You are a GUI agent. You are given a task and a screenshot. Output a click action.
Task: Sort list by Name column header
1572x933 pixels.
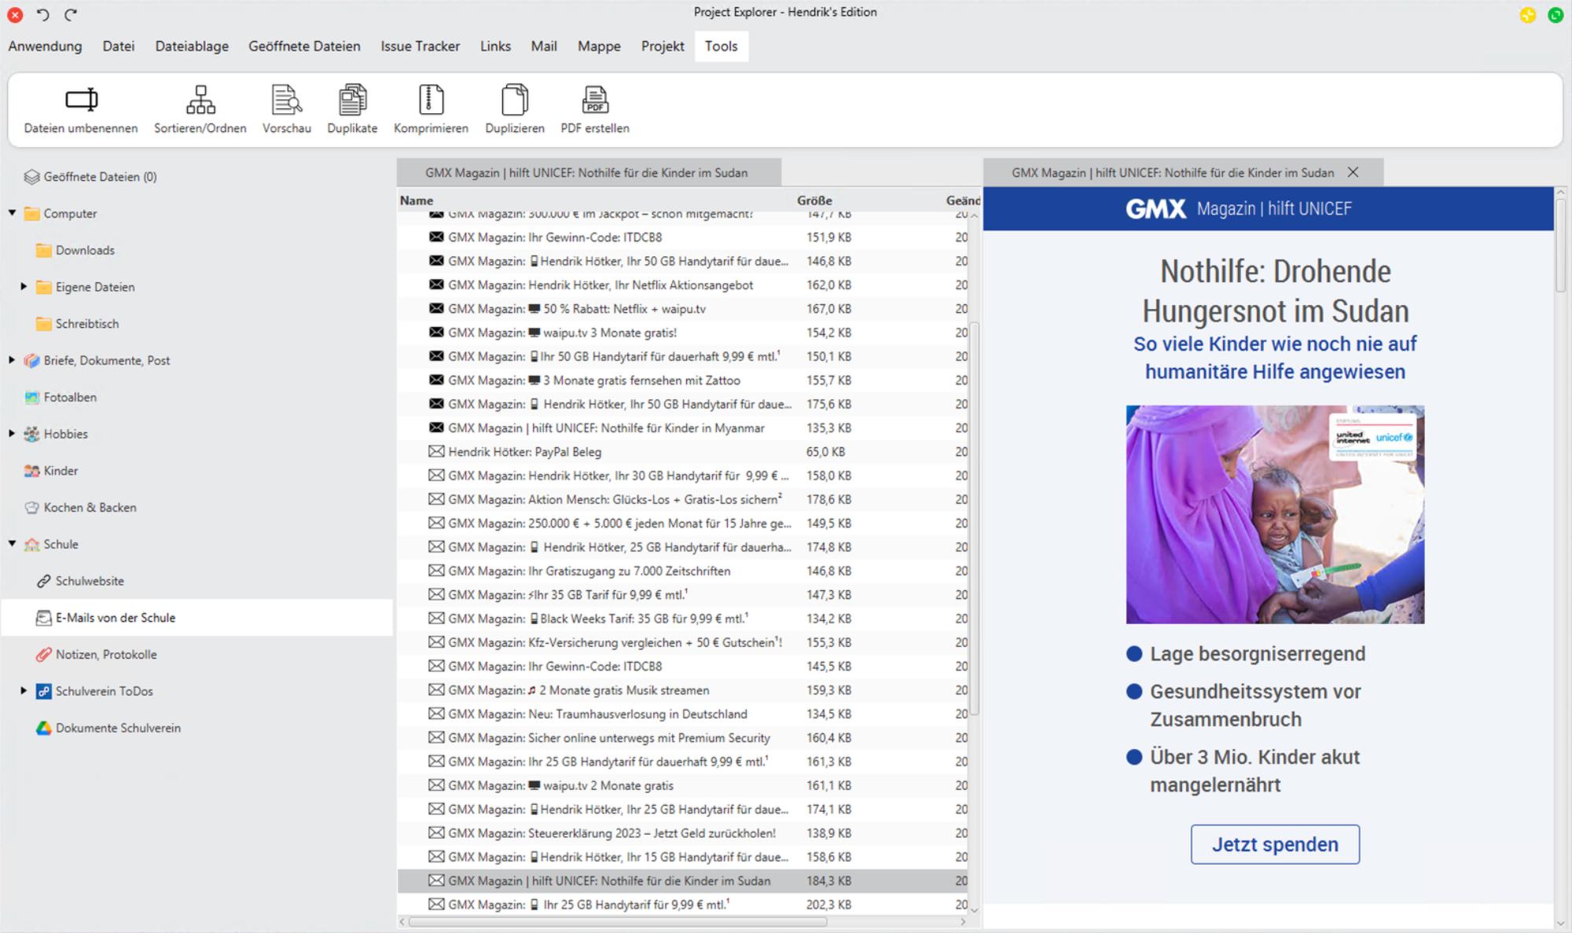point(417,200)
